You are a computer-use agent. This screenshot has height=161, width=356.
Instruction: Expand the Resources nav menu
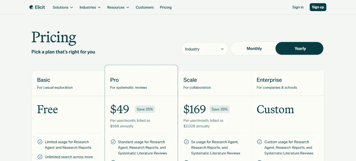pyautogui.click(x=118, y=7)
